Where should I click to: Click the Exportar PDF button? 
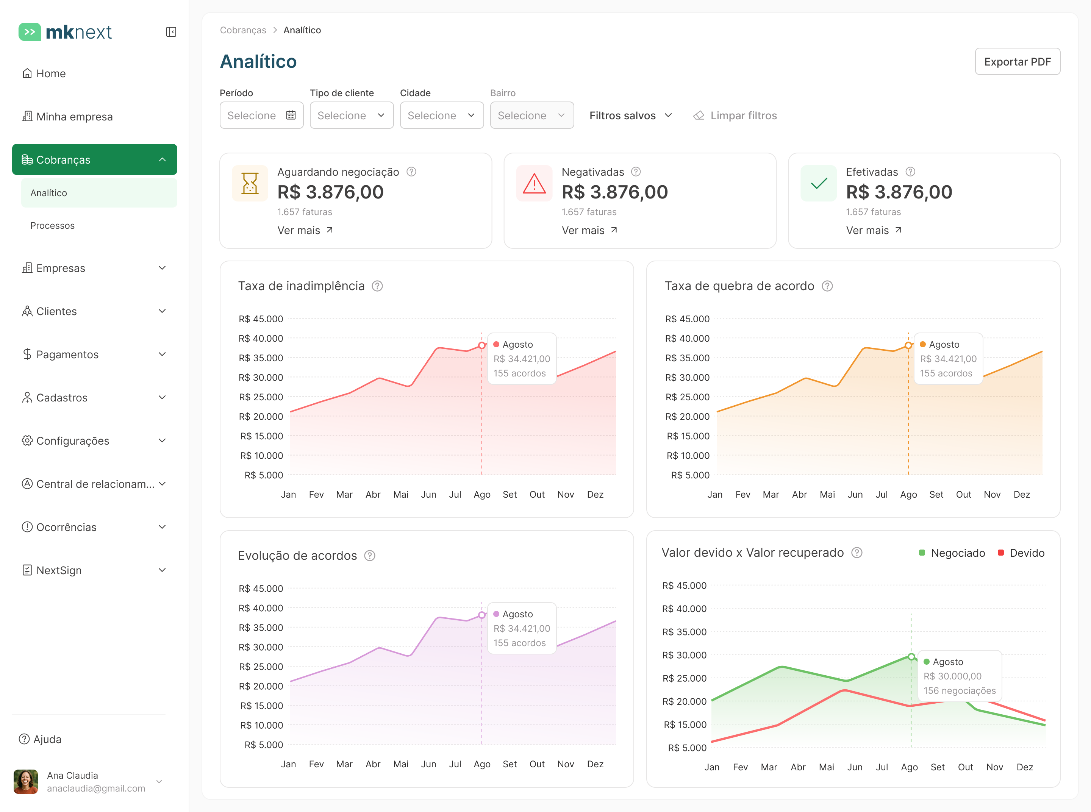click(x=1017, y=61)
